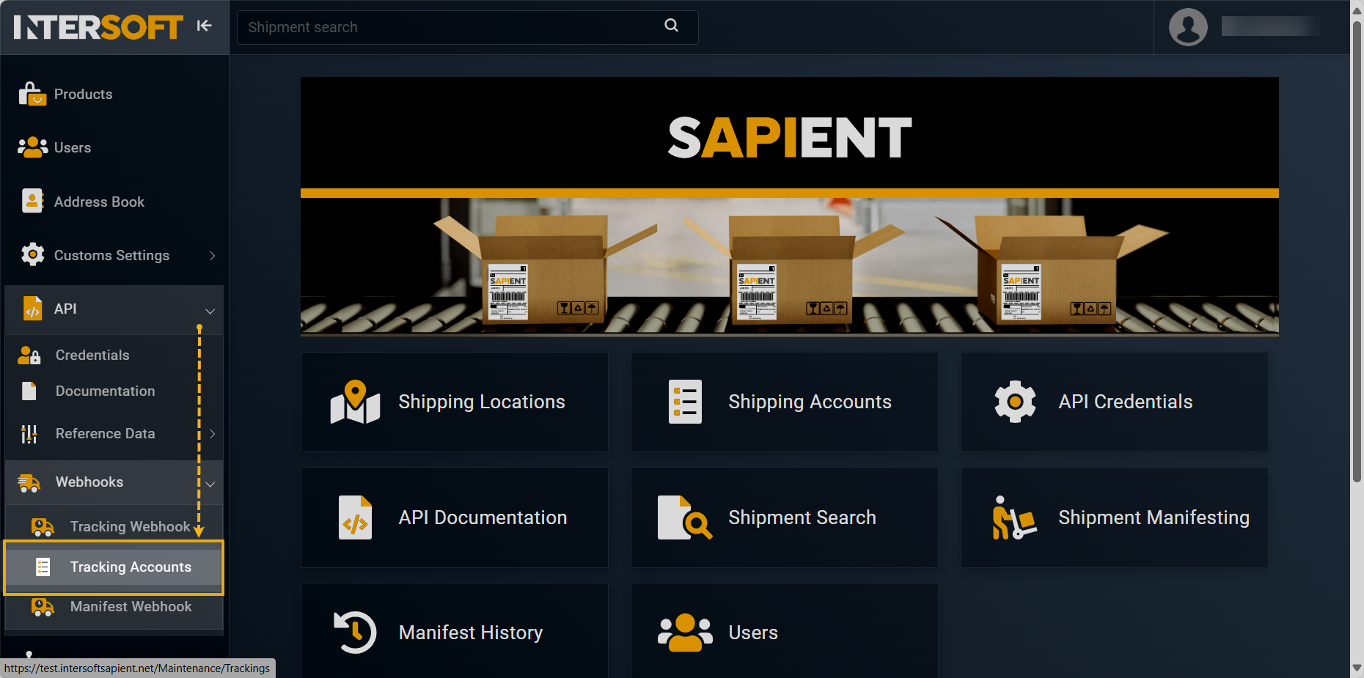Collapse the sidebar with the arrow icon
1364x678 pixels.
tap(204, 26)
